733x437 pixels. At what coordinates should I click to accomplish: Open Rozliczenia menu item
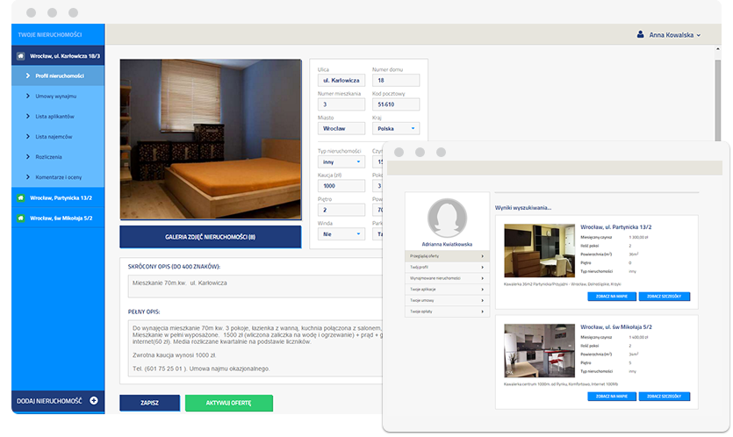tap(58, 157)
